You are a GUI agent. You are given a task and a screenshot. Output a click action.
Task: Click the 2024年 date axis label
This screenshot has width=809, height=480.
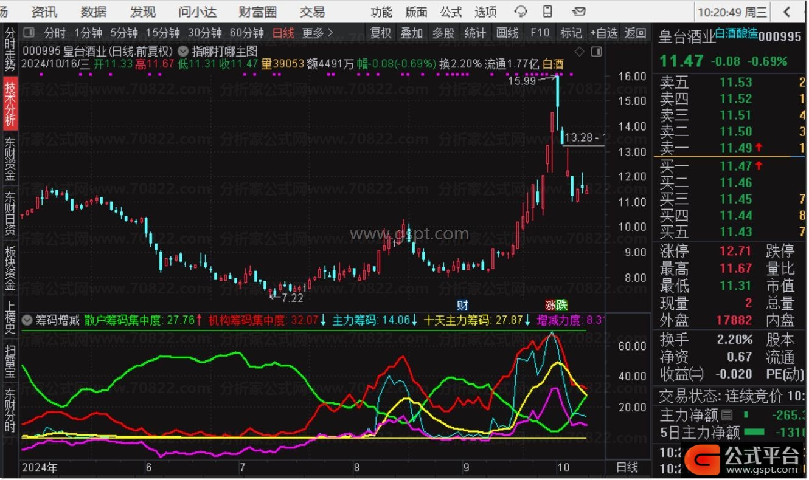40,468
